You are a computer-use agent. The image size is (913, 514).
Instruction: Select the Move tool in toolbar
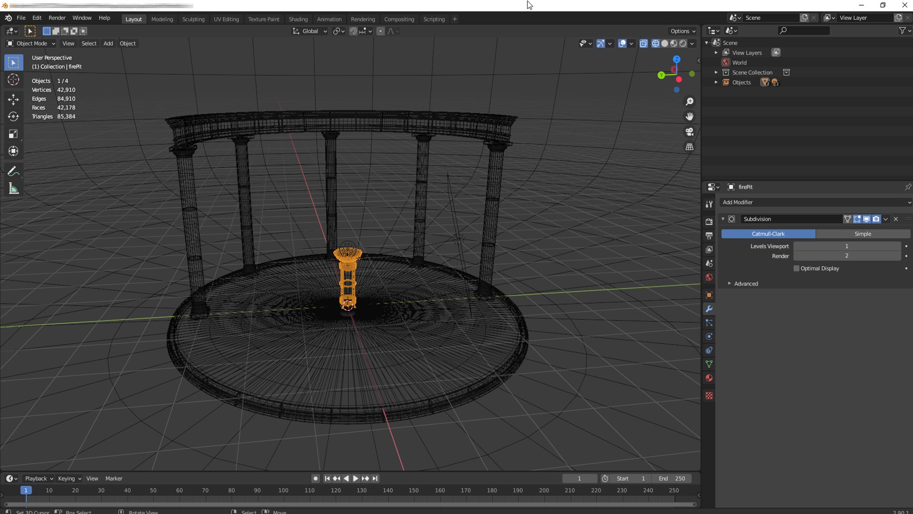tap(13, 99)
